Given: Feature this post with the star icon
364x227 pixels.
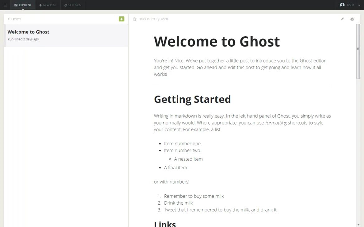Looking at the screenshot, I should 135,19.
